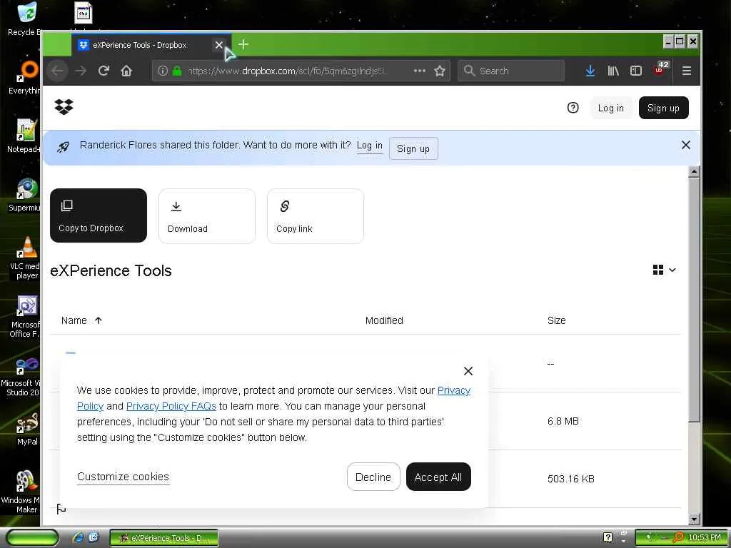Open the grid view layout dropdown
This screenshot has height=548, width=731.
click(665, 270)
